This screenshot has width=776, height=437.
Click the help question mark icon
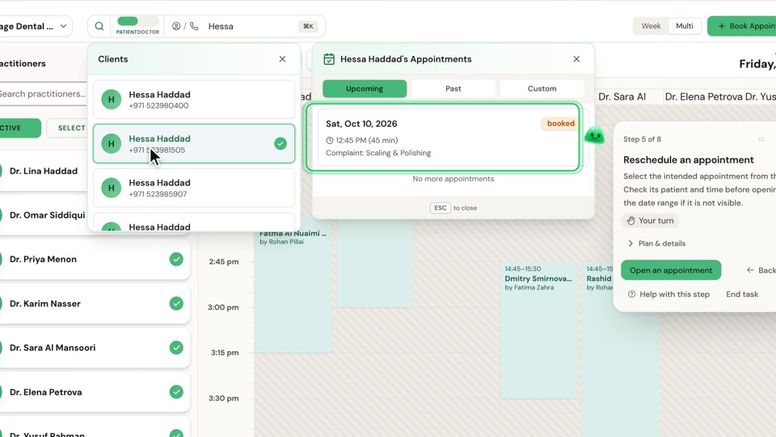pyautogui.click(x=631, y=295)
